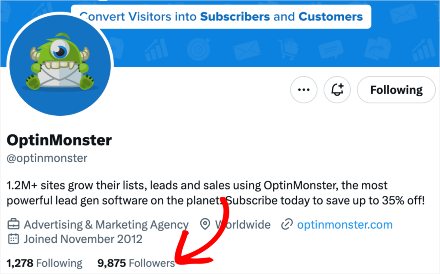Open the three-dot More options menu
The height and width of the screenshot is (274, 440).
(x=304, y=90)
